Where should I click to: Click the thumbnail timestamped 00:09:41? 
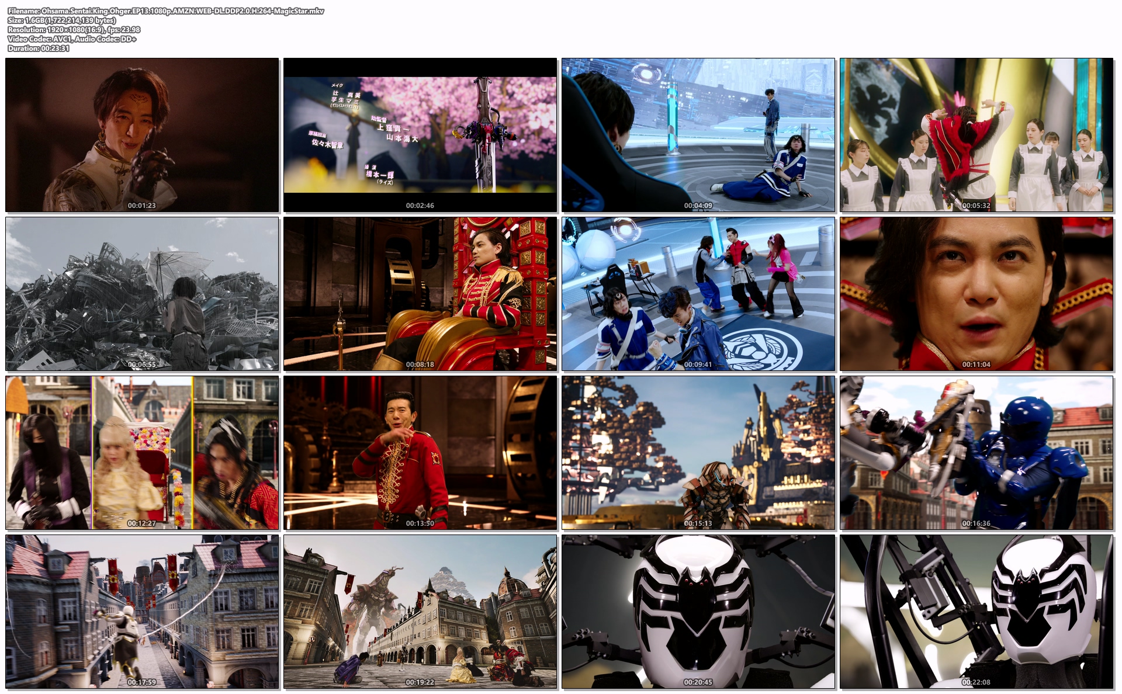698,294
